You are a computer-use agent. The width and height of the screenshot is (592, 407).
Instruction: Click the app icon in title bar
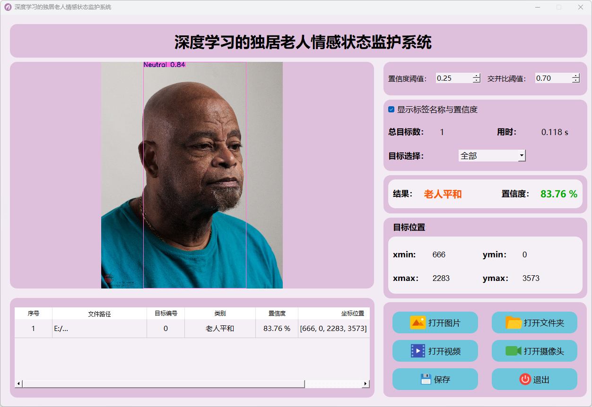(x=8, y=7)
